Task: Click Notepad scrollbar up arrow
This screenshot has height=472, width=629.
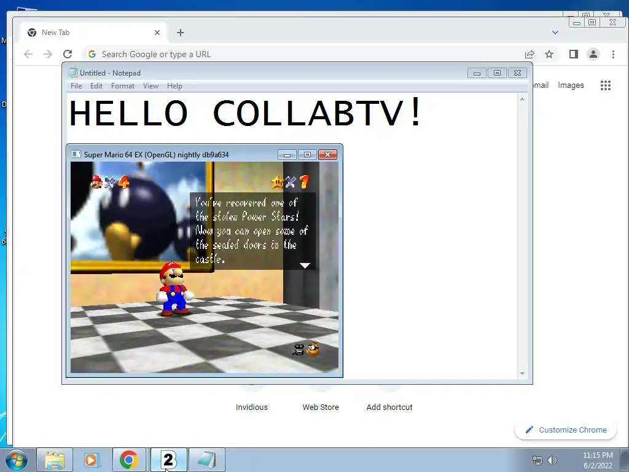Action: (x=522, y=99)
